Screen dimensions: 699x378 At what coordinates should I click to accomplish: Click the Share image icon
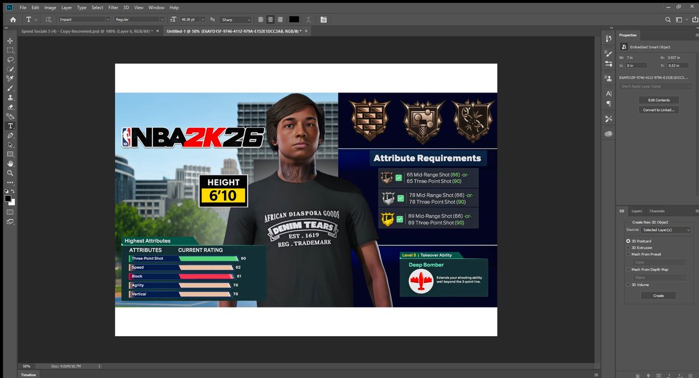pyautogui.click(x=694, y=19)
